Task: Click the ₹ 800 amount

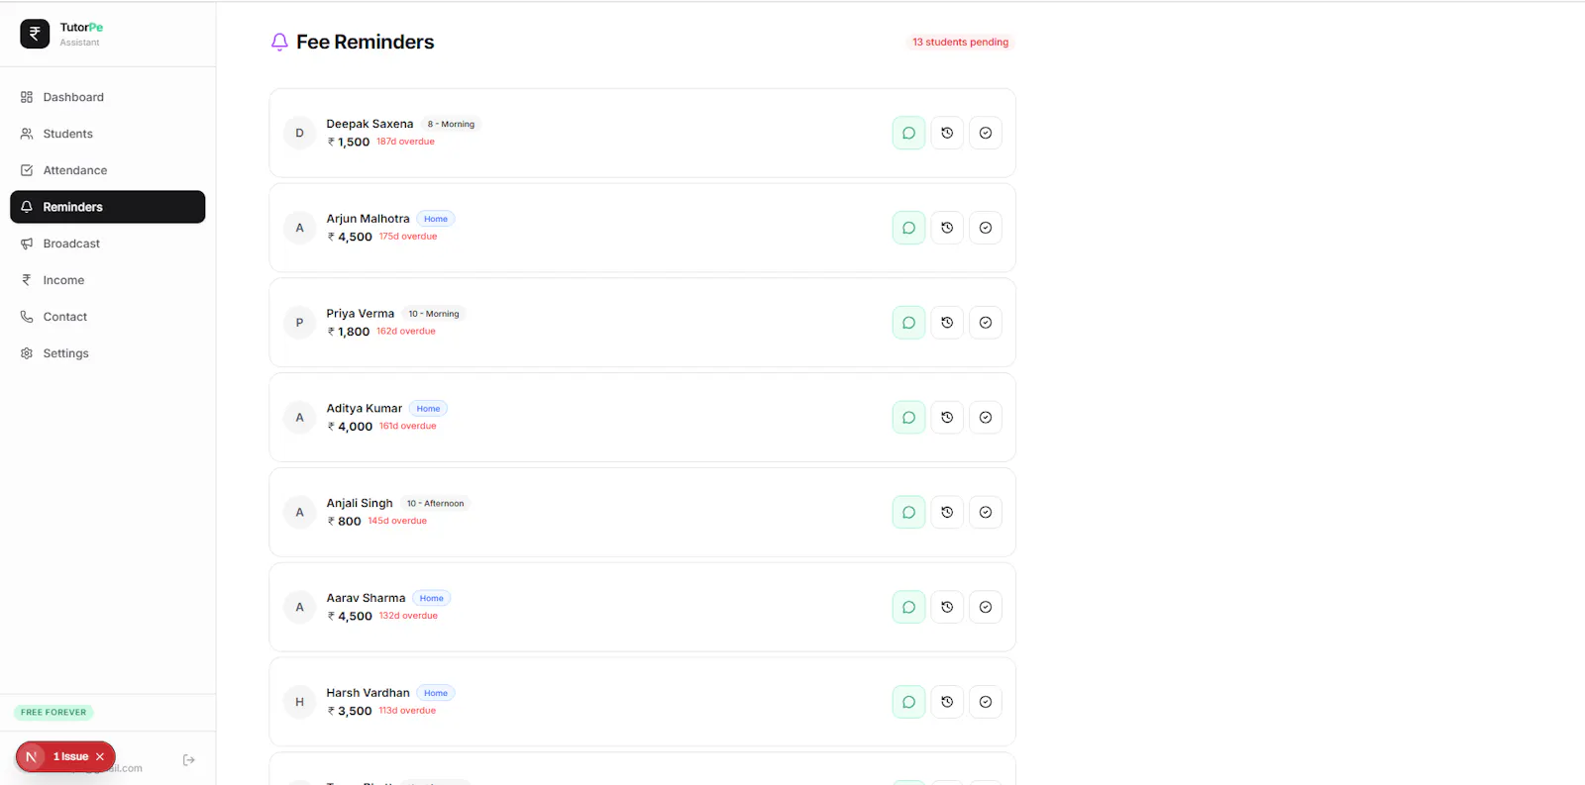Action: (x=344, y=521)
